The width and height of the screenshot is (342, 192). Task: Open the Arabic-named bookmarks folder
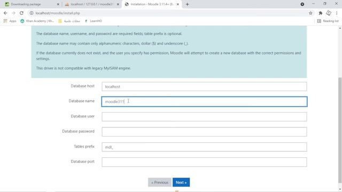click(69, 21)
